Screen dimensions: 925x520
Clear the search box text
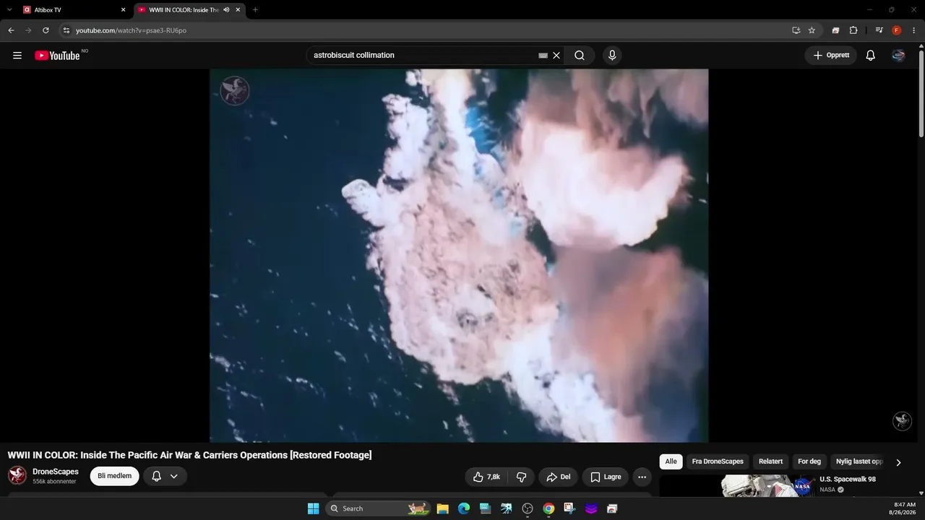point(556,56)
